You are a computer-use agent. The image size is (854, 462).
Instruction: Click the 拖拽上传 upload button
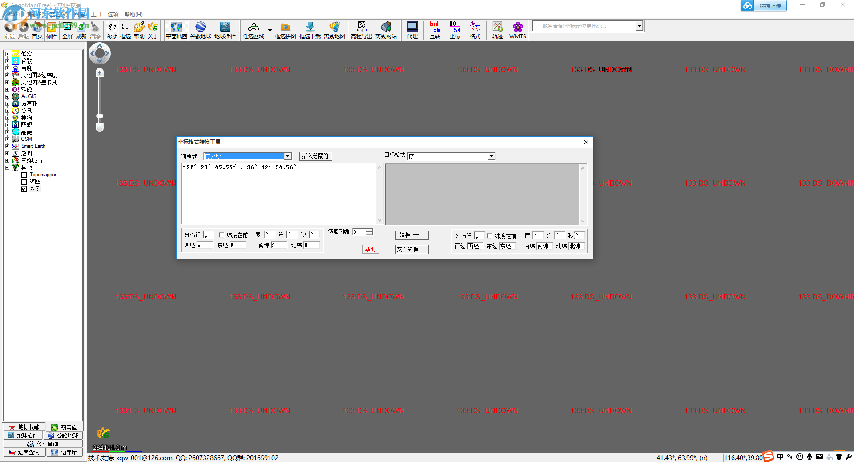click(763, 6)
